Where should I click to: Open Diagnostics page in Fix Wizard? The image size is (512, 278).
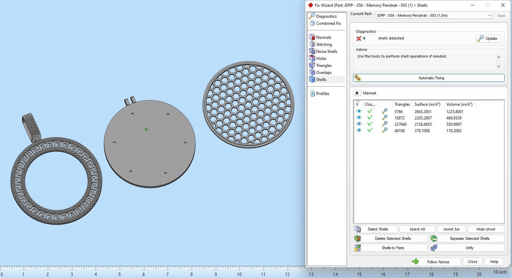click(x=326, y=16)
